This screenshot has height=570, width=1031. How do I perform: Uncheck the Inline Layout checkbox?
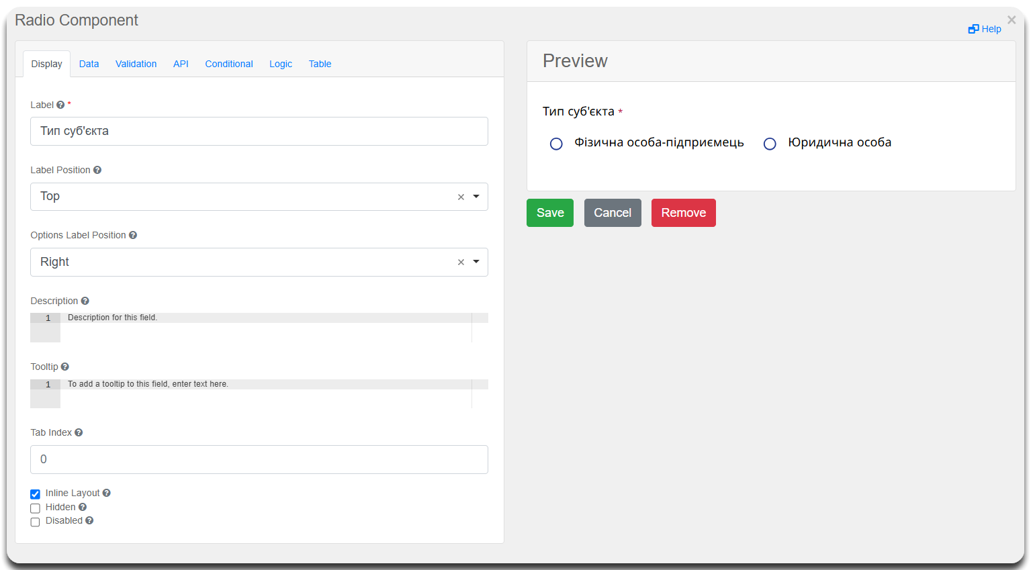[x=36, y=494]
